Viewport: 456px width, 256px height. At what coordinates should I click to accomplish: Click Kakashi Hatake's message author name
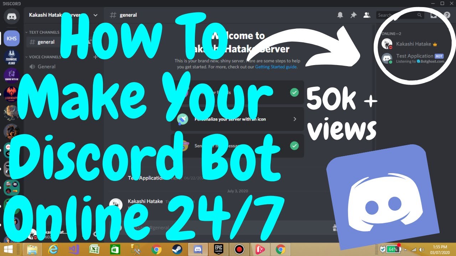(x=145, y=201)
